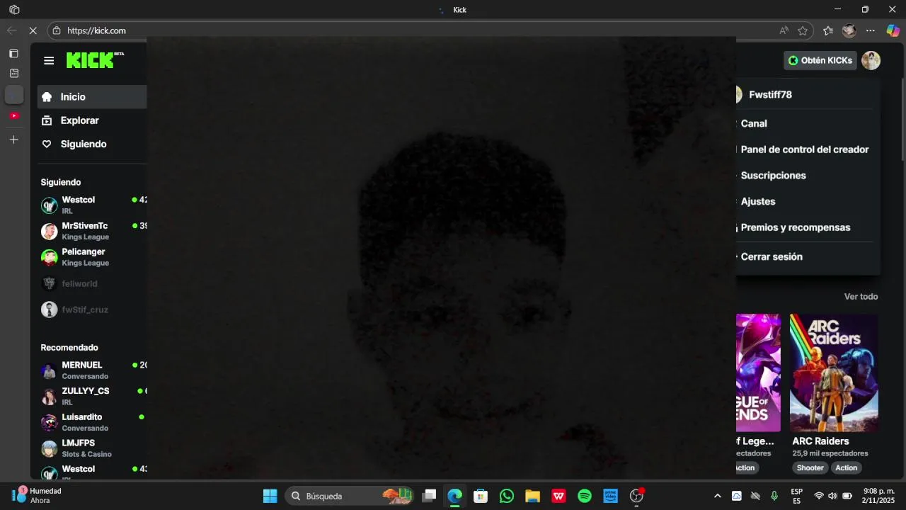Open Prime Video from the taskbar

tap(611, 496)
